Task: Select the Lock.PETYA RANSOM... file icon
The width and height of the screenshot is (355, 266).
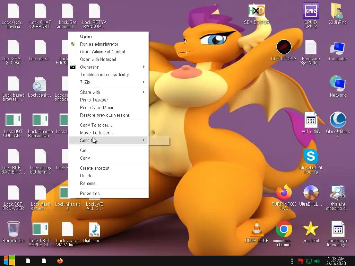Action: pos(94,11)
